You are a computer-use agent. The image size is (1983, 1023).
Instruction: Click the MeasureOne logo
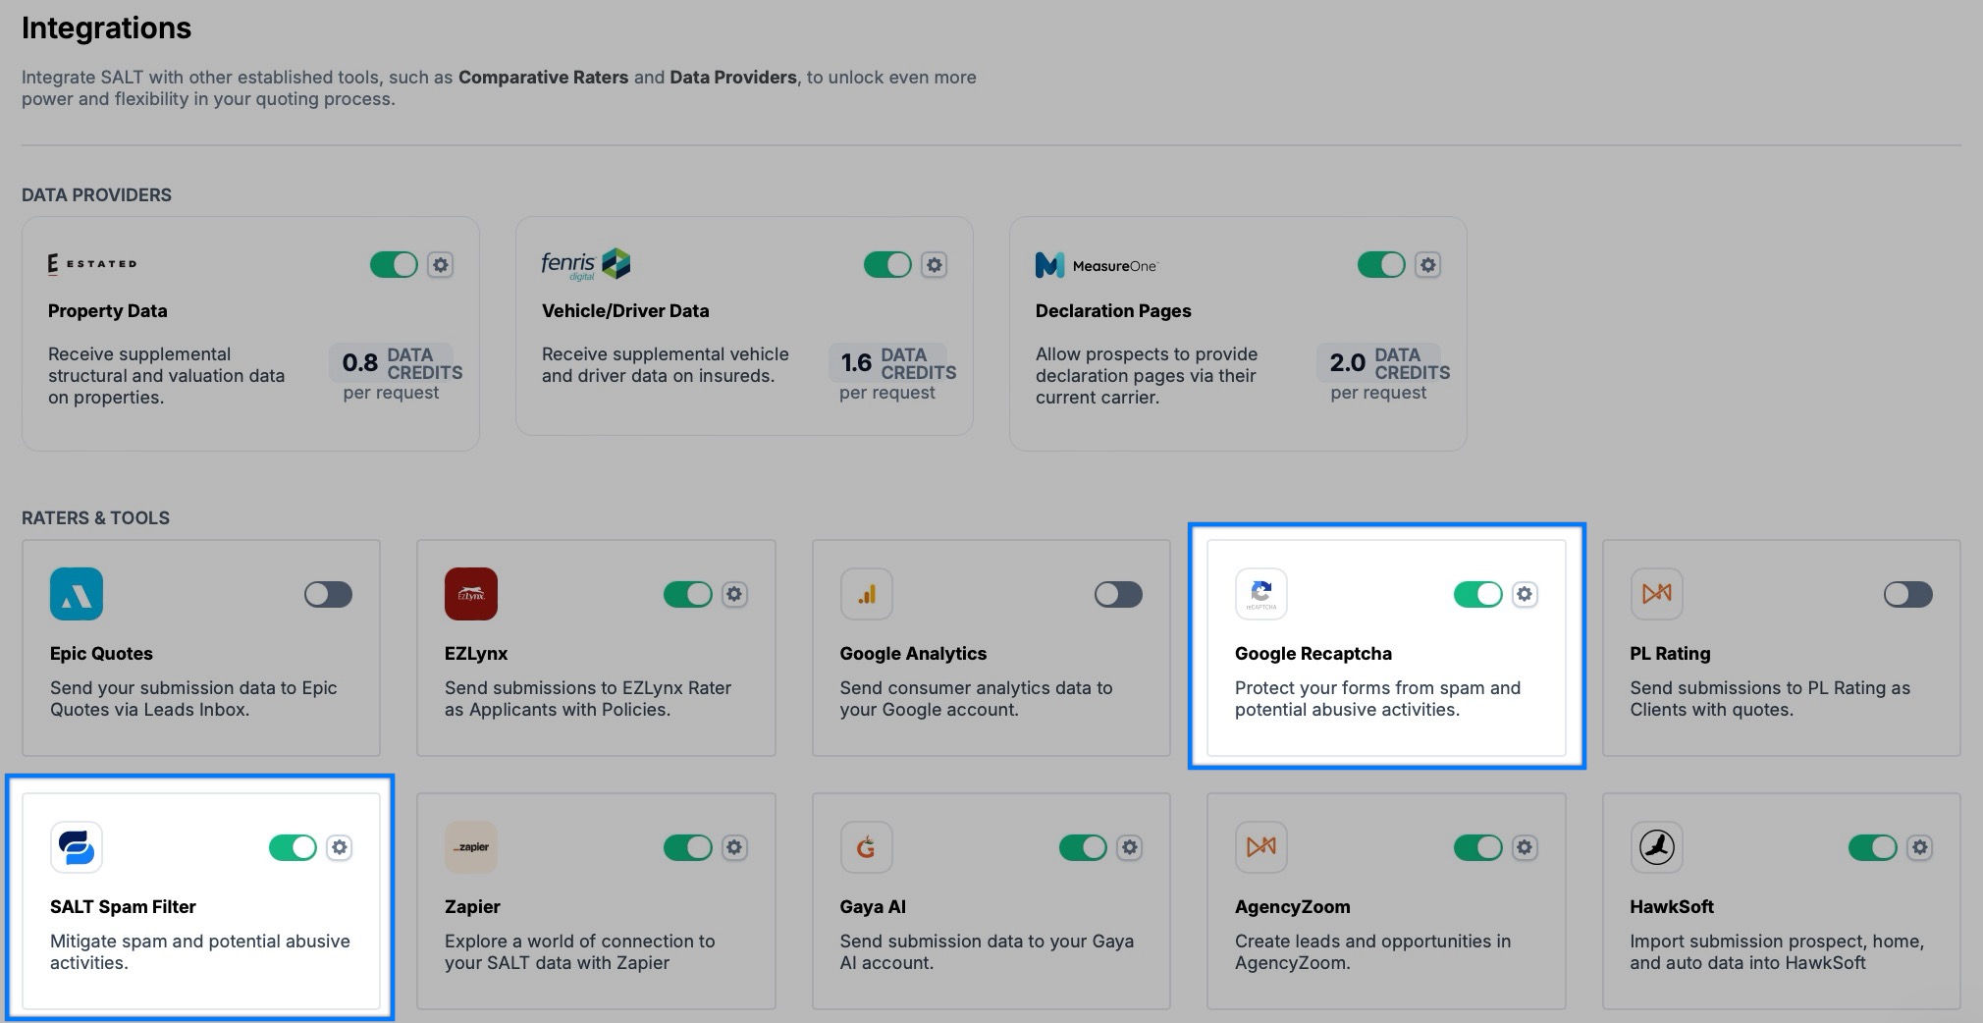coord(1097,265)
